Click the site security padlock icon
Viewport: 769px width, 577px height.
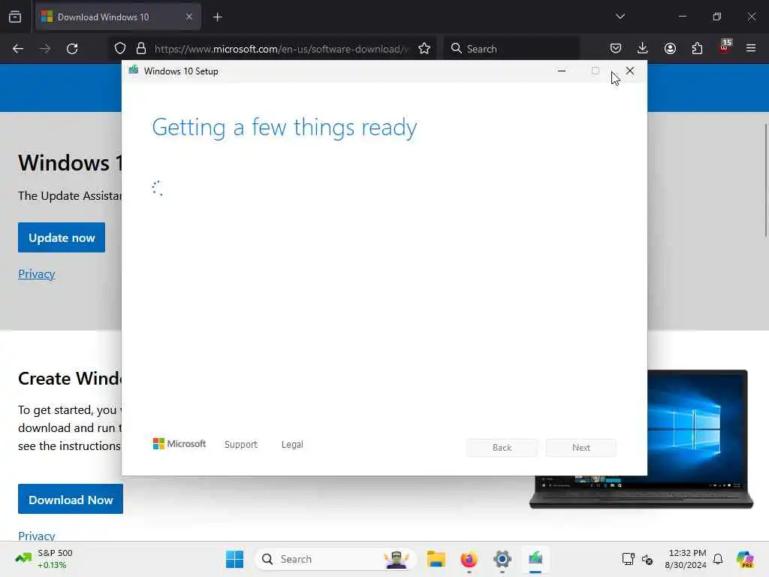pyautogui.click(x=141, y=49)
